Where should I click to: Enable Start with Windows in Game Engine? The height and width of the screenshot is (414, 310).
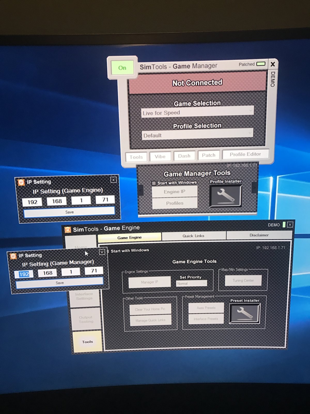(x=108, y=251)
